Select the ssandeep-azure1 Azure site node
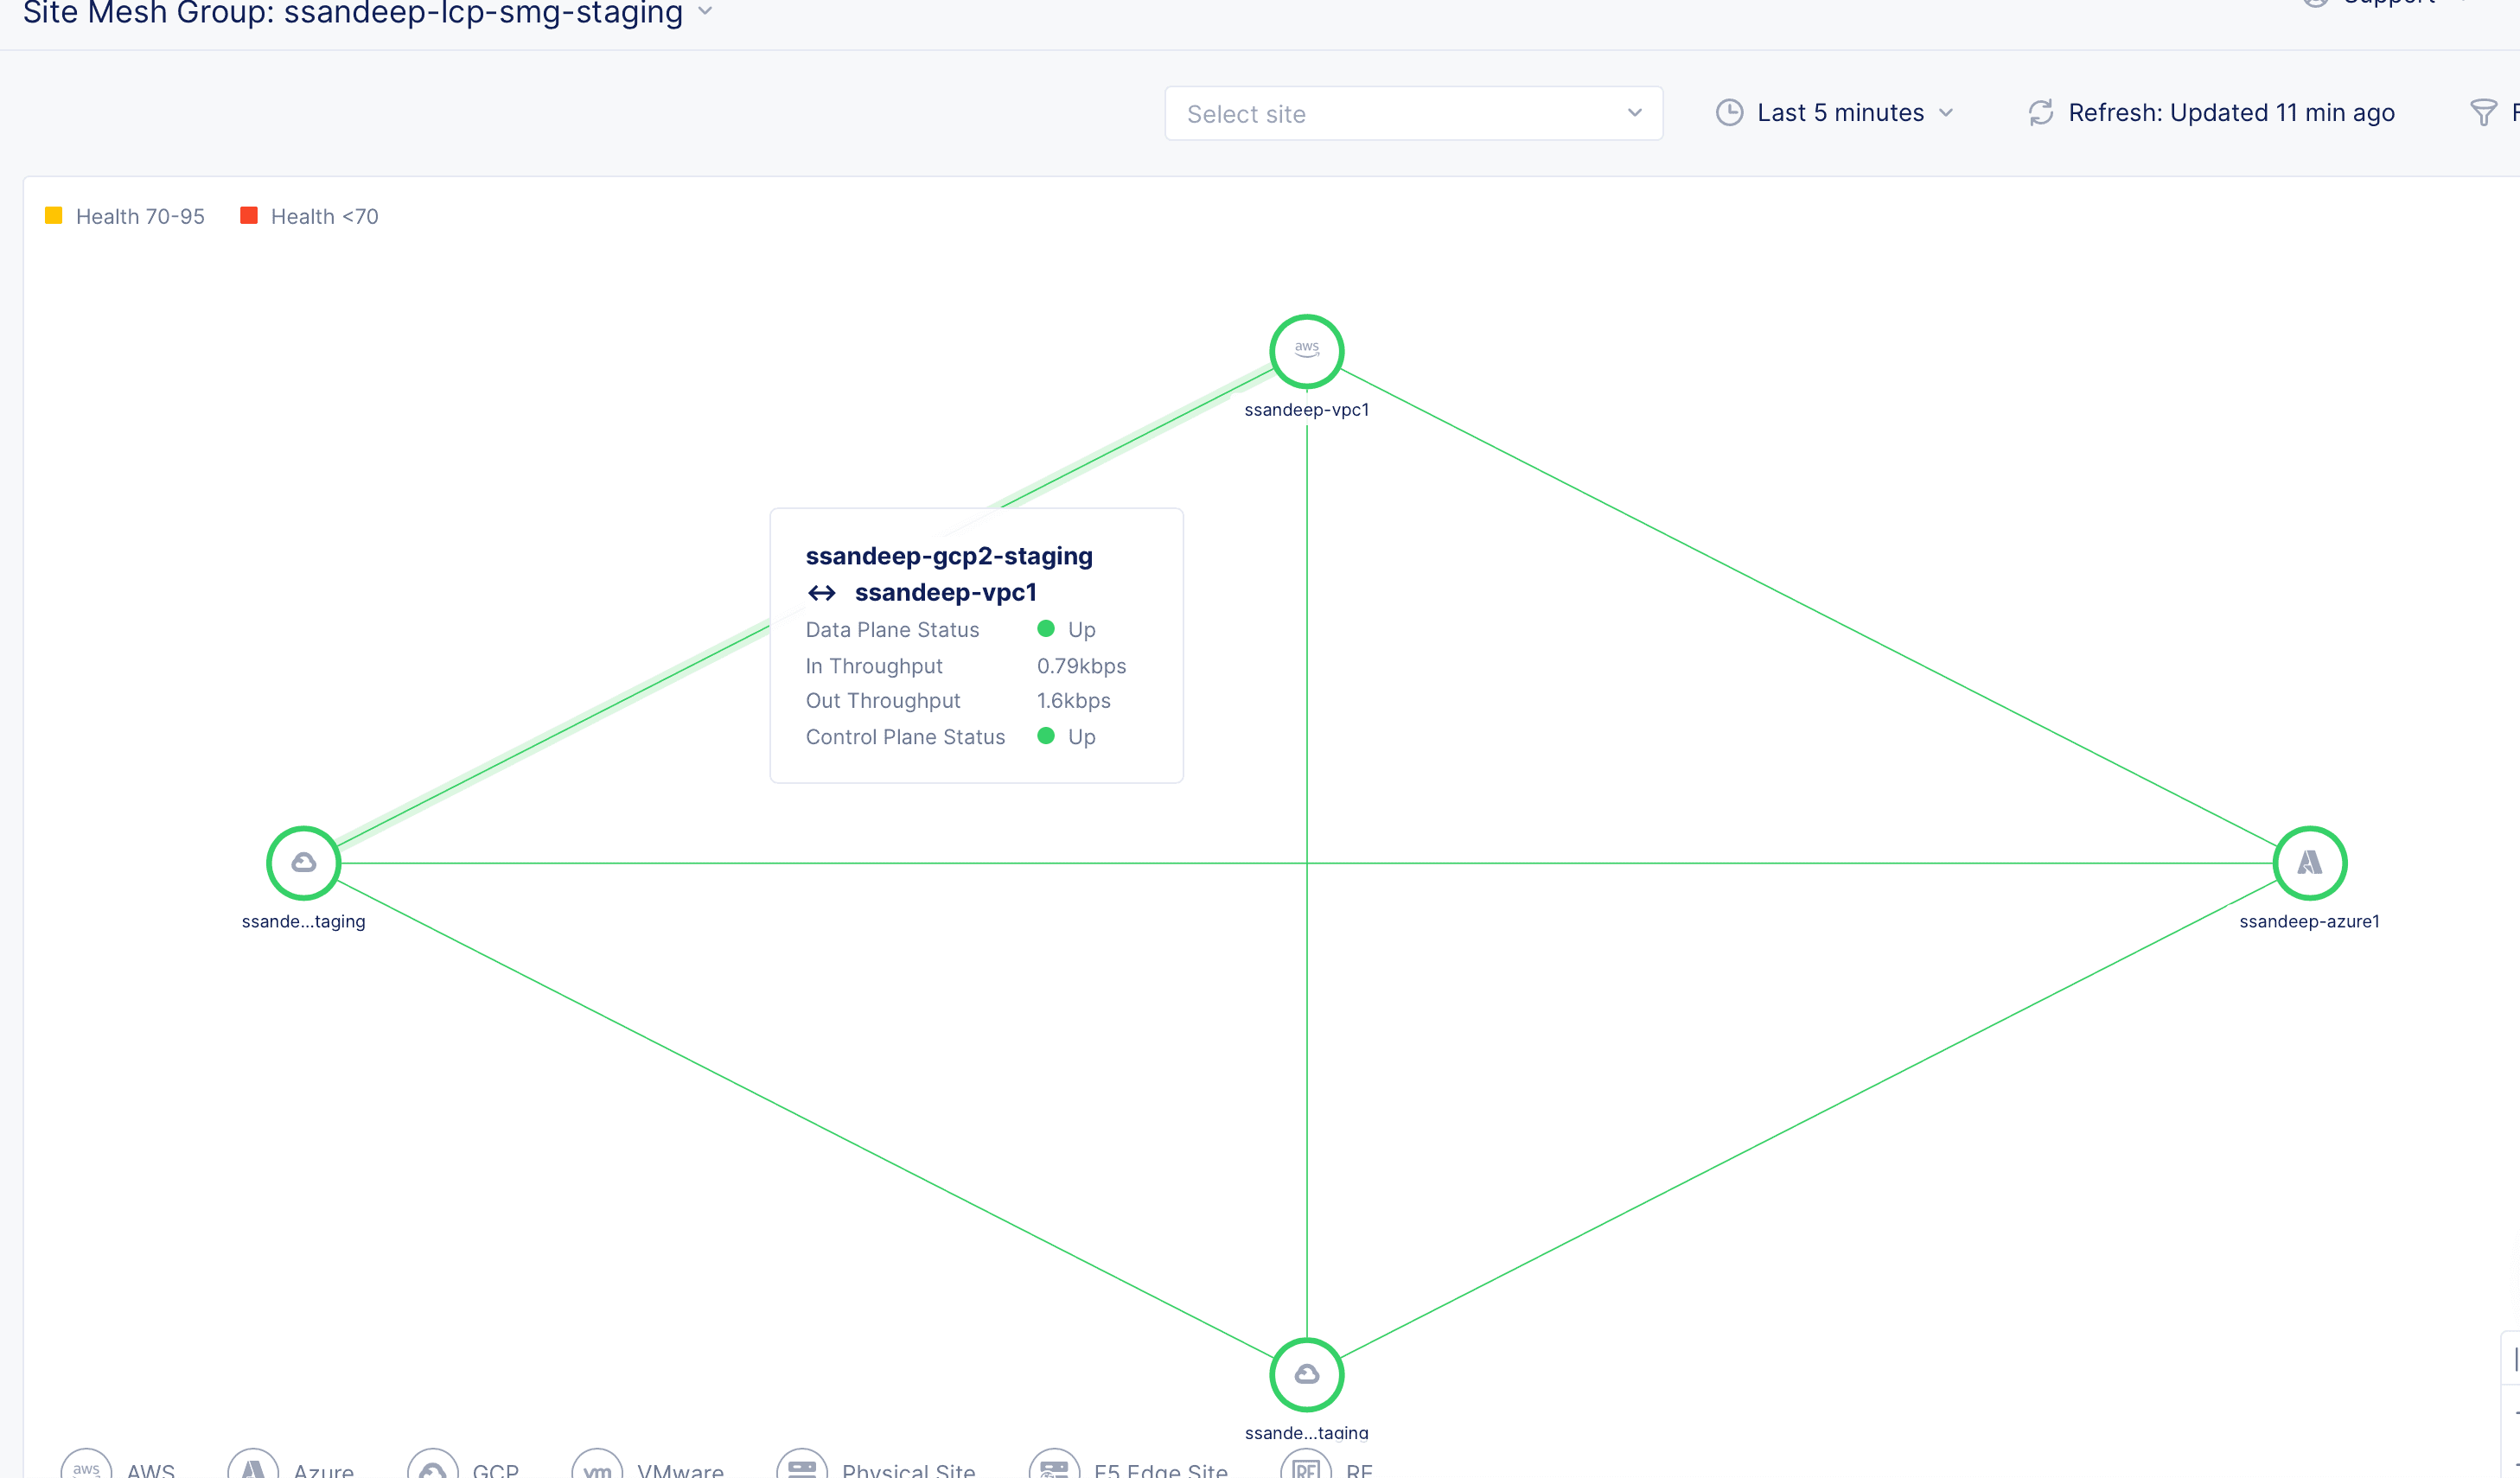This screenshot has height=1478, width=2520. pos(2309,863)
